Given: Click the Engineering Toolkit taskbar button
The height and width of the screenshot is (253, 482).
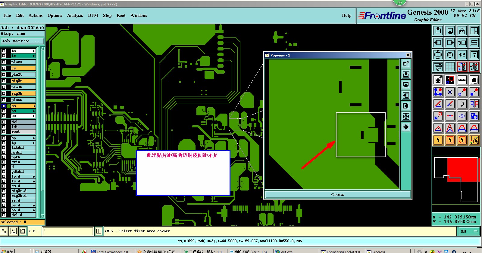Looking at the screenshot, I should coord(343,251).
